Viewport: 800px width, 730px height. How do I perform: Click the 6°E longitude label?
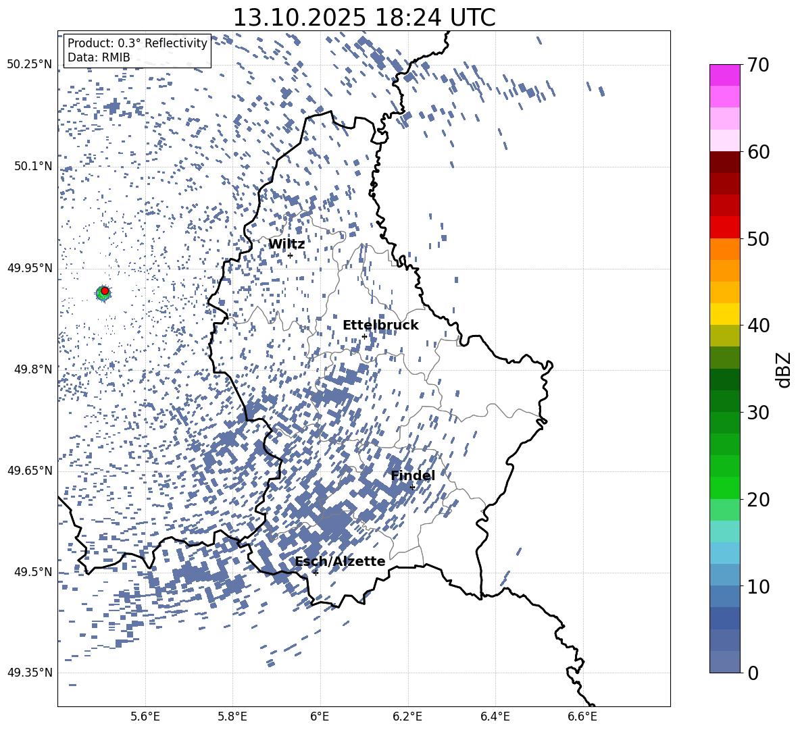pos(320,716)
